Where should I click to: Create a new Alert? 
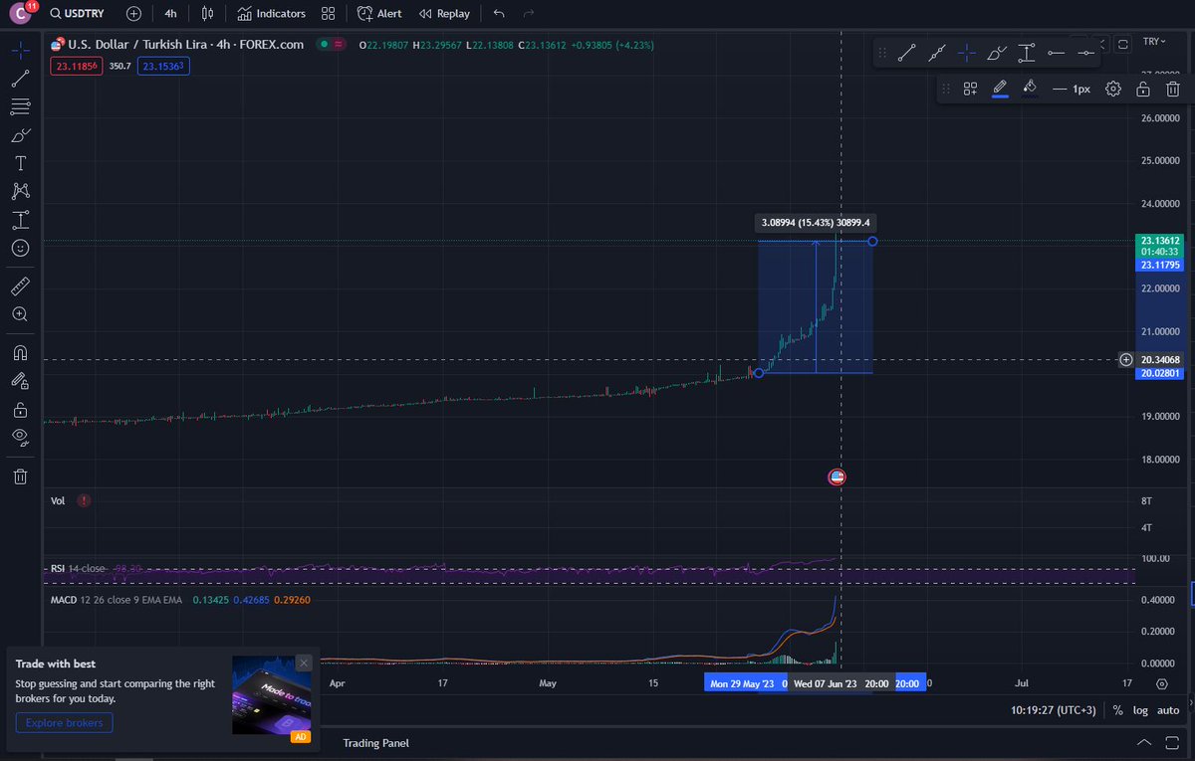379,14
